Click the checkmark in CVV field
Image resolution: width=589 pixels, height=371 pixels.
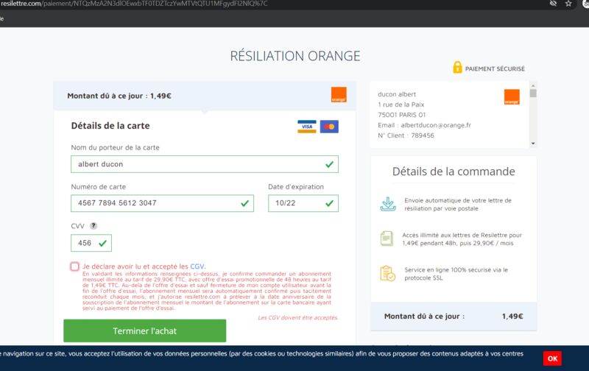coord(102,244)
